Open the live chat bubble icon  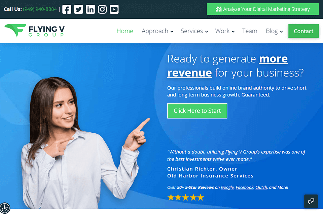coord(311,201)
